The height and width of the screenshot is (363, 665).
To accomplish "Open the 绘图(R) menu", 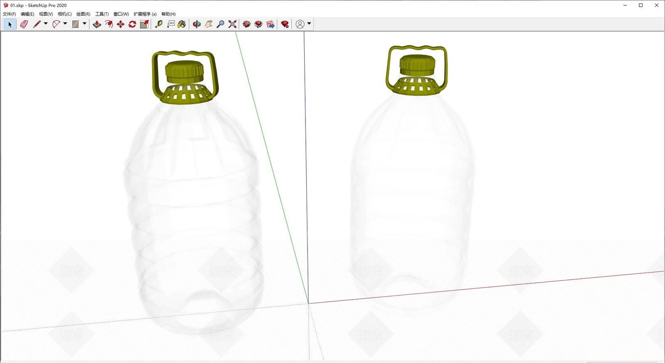I will (83, 14).
